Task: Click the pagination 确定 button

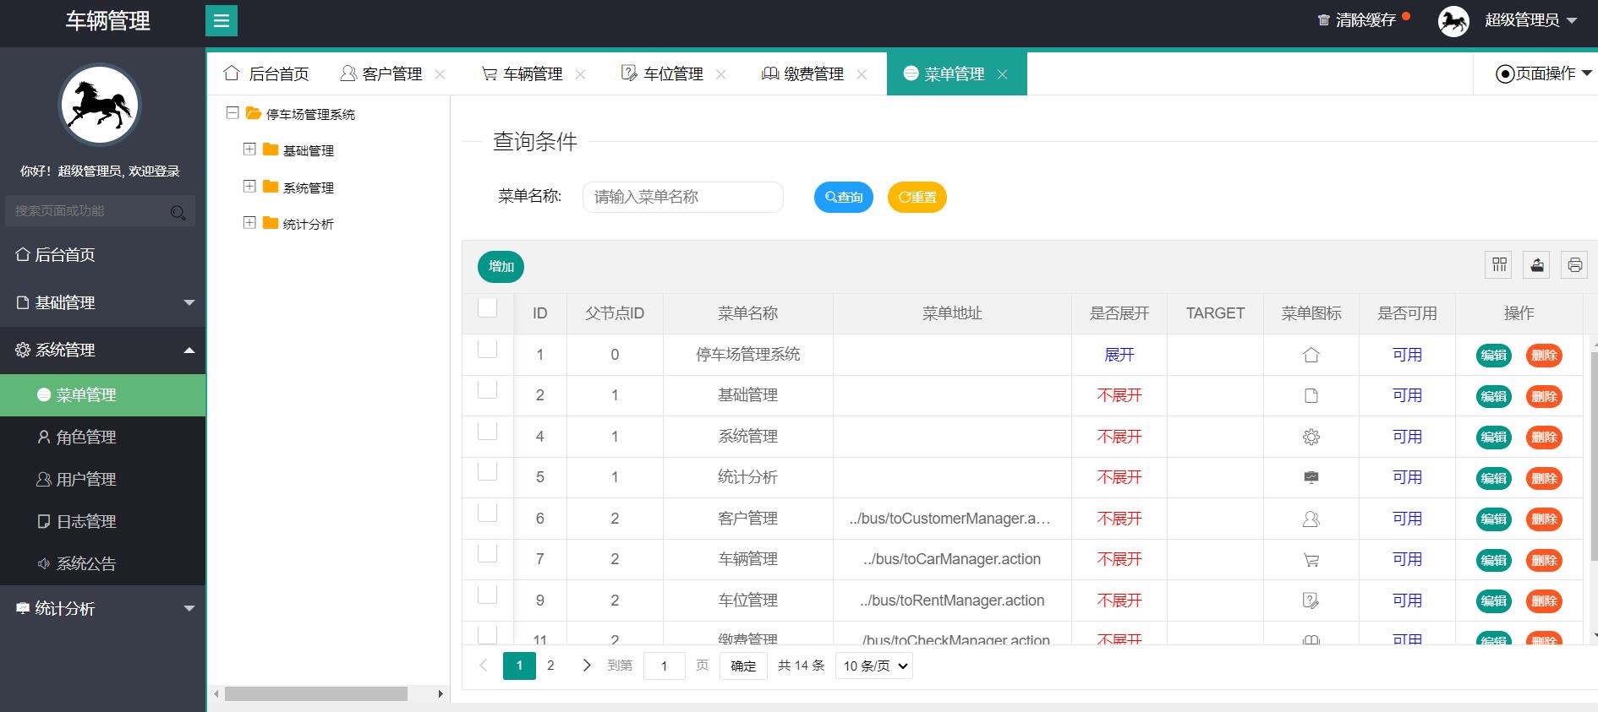Action: [743, 666]
